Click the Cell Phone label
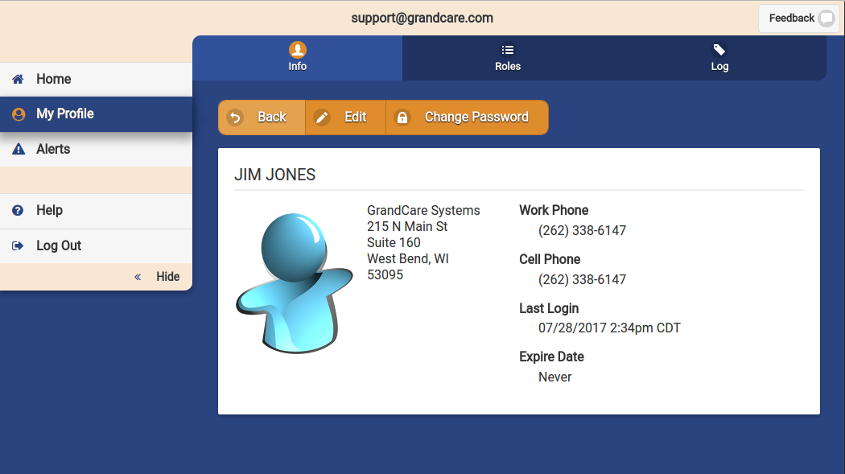This screenshot has width=845, height=474. click(550, 259)
